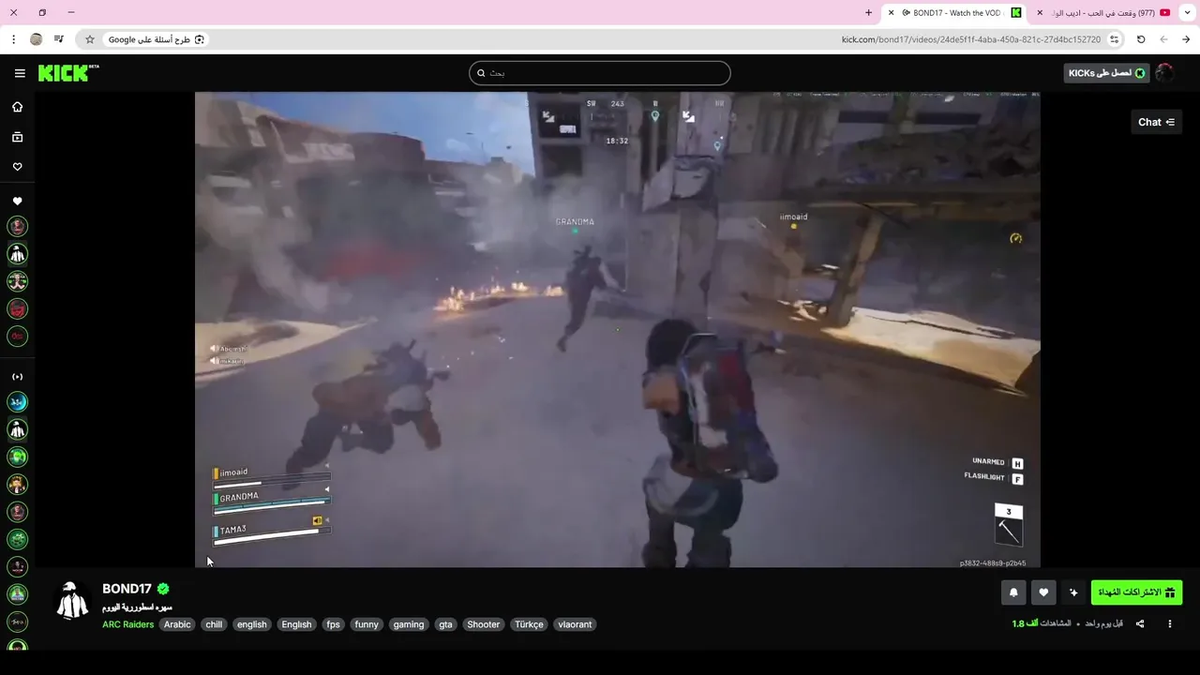Click the kick.com address bar URL
The width and height of the screenshot is (1200, 675).
pos(971,39)
